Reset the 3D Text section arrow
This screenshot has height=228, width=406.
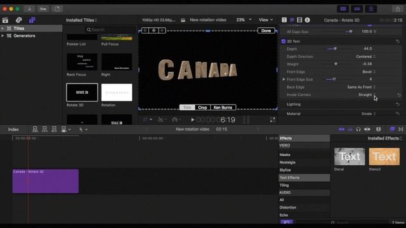click(398, 41)
